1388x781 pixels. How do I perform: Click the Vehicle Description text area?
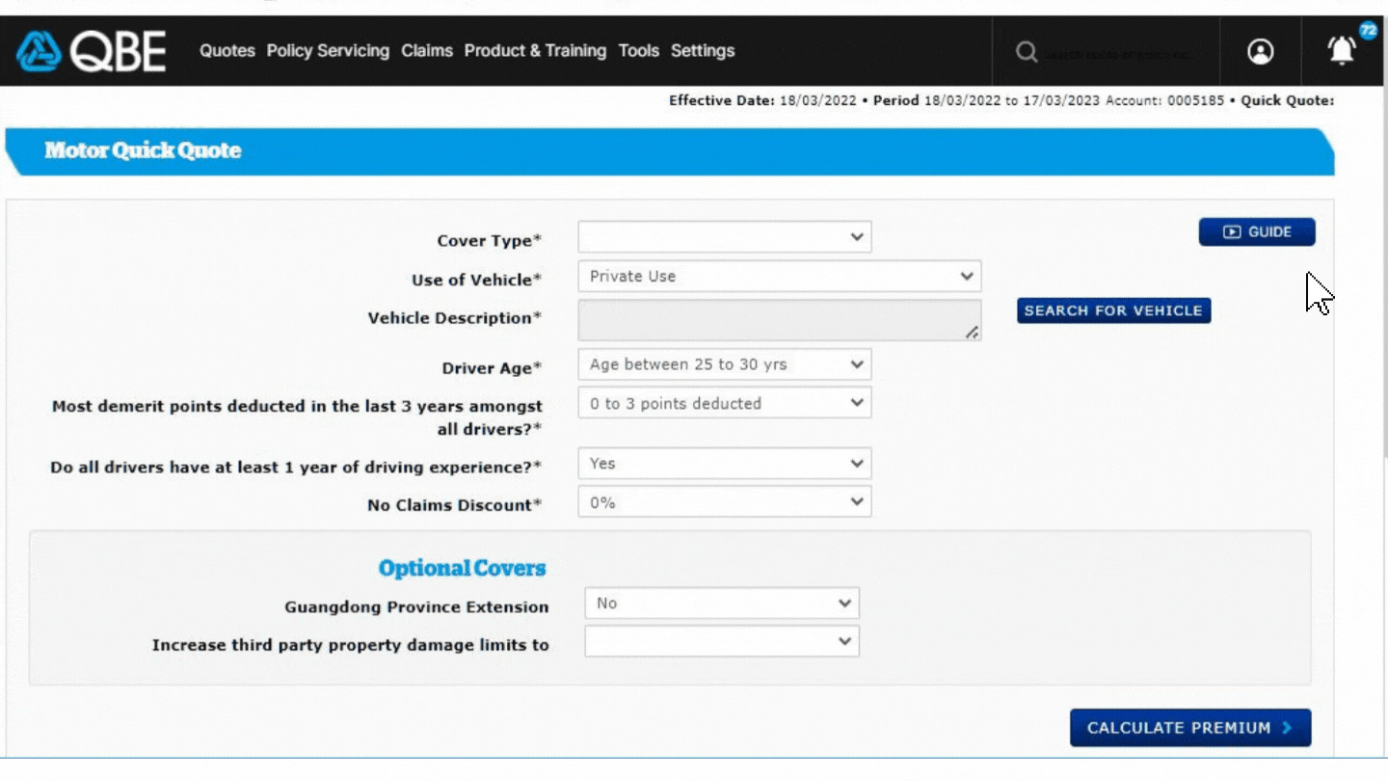(780, 319)
